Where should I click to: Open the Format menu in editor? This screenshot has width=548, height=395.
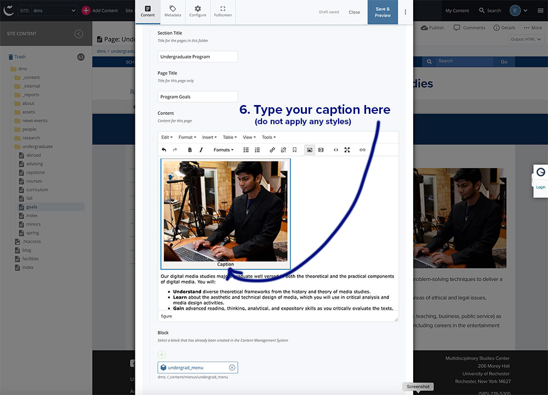[x=187, y=137]
